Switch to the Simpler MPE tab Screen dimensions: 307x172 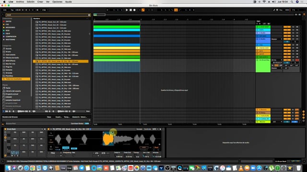click(154, 129)
